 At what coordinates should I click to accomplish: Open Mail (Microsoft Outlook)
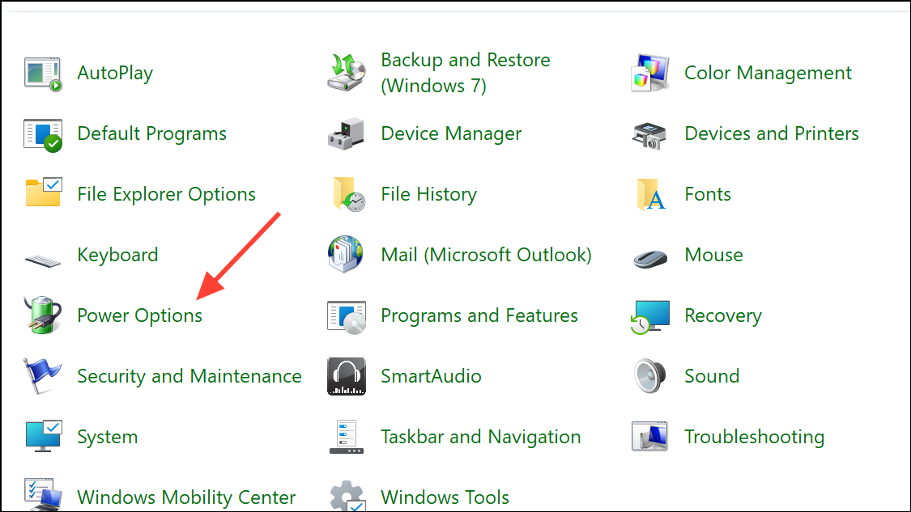486,255
